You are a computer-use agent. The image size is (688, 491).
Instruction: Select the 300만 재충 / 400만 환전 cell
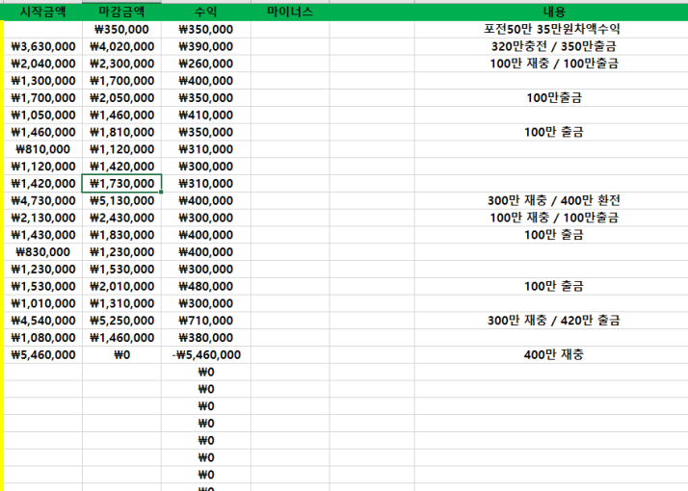[553, 200]
